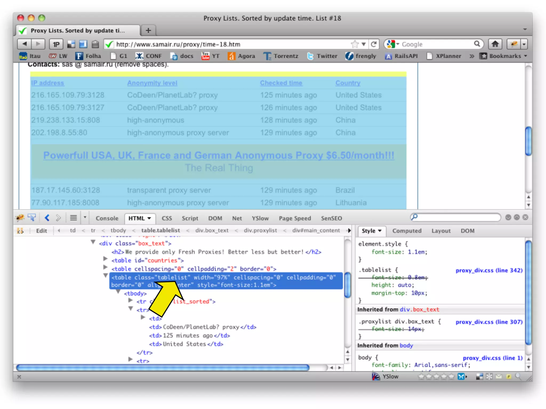Expand the table id countries node

point(105,259)
